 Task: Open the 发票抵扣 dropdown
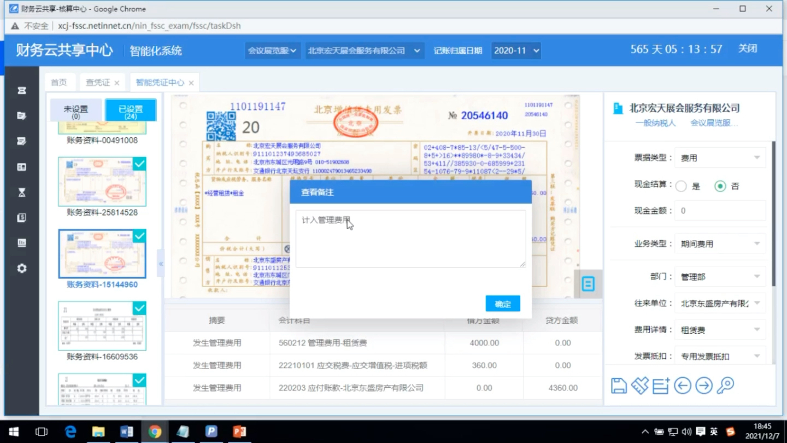point(720,356)
